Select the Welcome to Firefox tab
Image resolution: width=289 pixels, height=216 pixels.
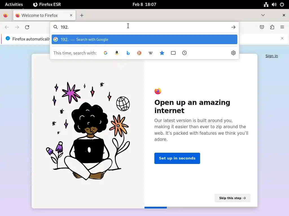tap(44, 15)
